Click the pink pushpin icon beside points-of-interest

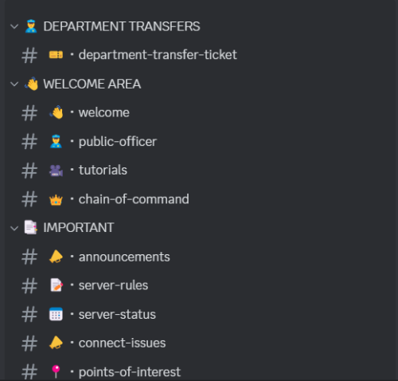[56, 371]
